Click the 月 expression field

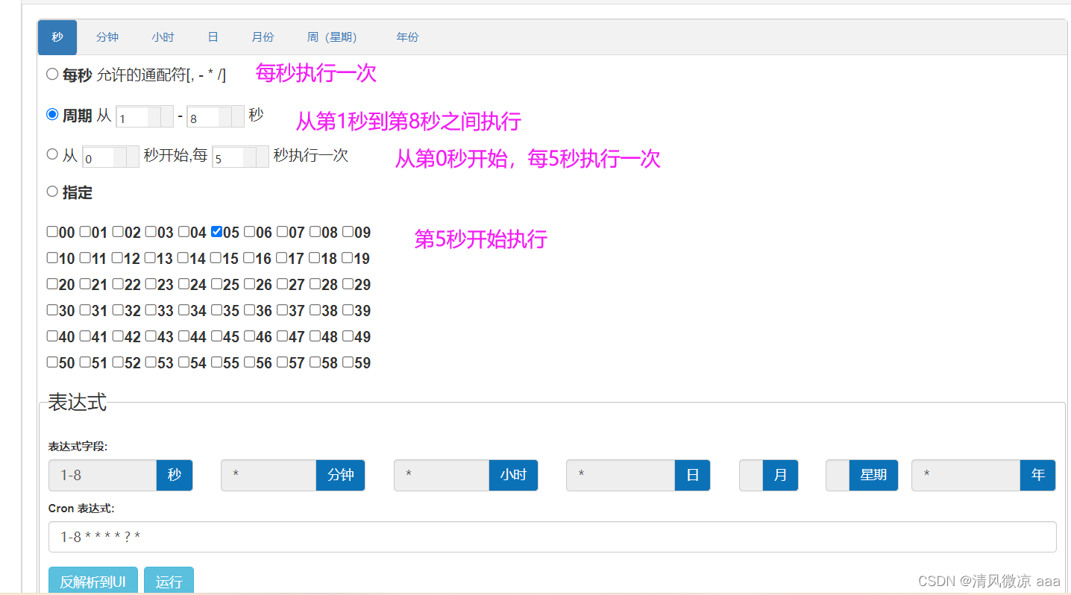(751, 475)
